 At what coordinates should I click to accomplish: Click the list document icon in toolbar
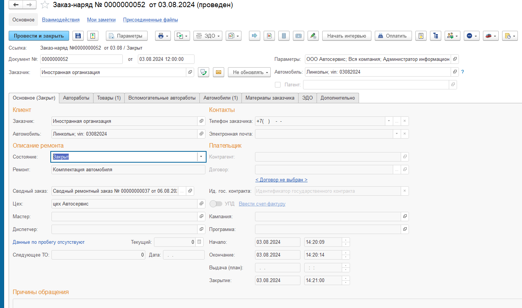pos(284,36)
